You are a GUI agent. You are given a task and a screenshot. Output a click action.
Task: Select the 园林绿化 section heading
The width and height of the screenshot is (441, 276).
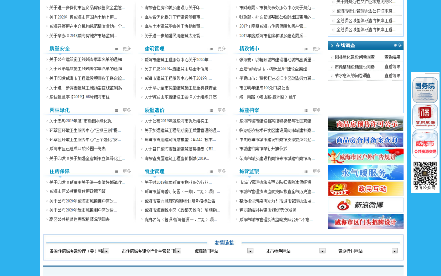coord(59,110)
